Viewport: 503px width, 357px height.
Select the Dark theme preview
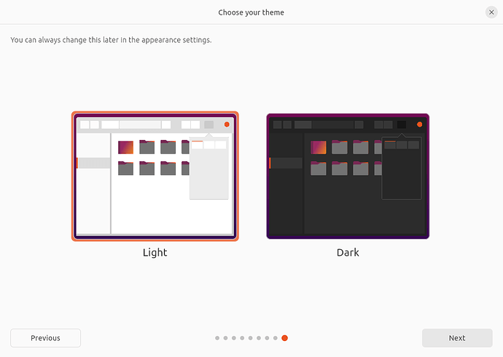tap(348, 176)
